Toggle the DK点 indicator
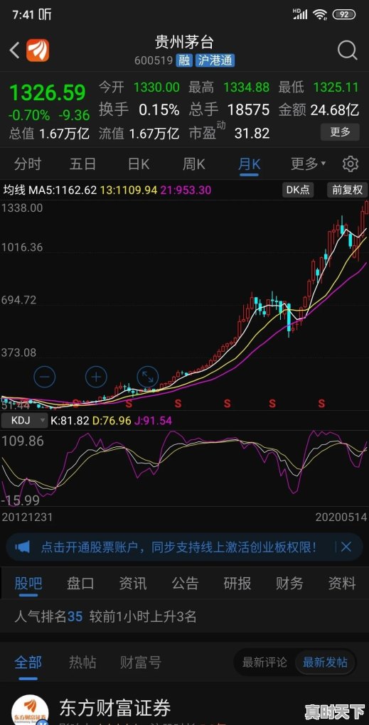This screenshot has height=725, width=369. pyautogui.click(x=298, y=190)
